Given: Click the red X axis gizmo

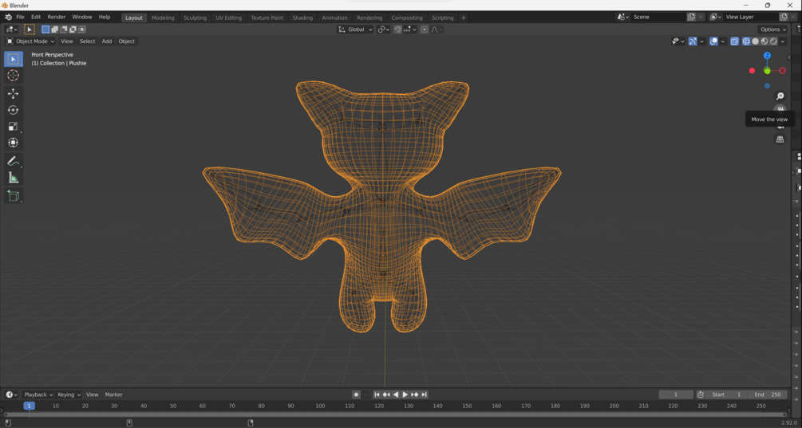Looking at the screenshot, I should point(783,70).
